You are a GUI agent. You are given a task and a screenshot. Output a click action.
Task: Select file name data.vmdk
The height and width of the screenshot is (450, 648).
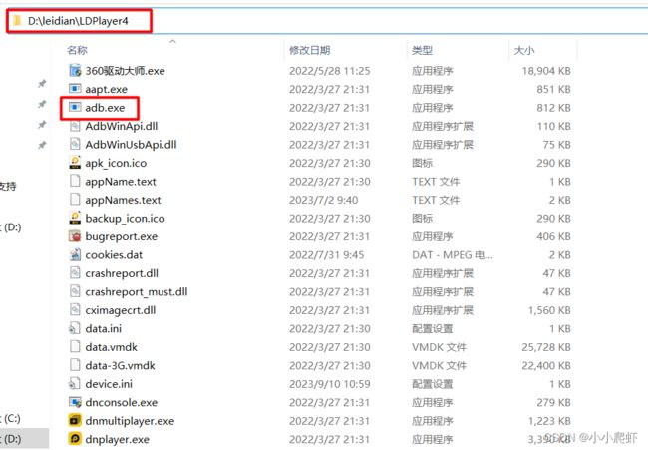tap(112, 347)
